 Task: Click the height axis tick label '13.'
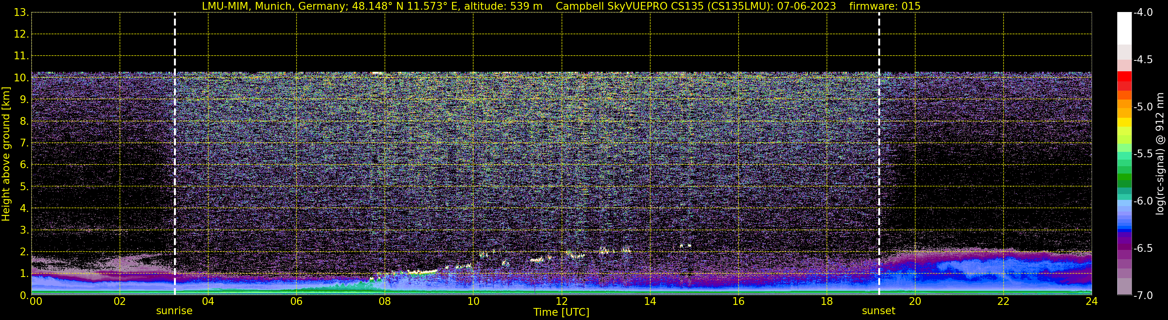click(21, 13)
